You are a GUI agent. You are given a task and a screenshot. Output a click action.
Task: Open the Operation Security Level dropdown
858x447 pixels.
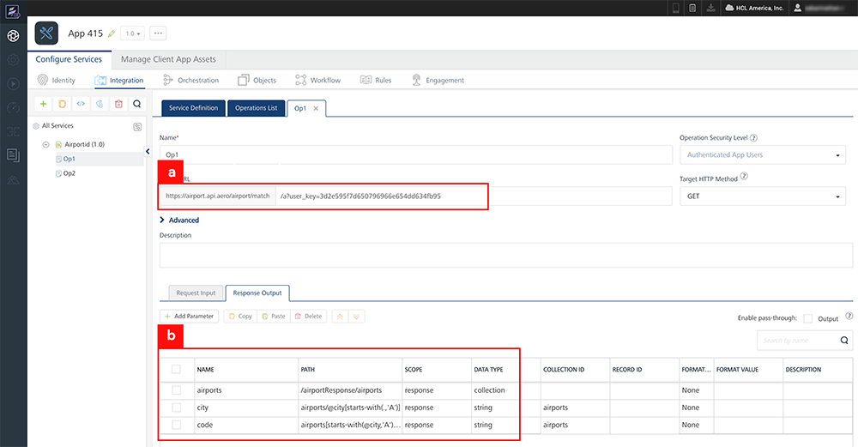click(x=762, y=155)
